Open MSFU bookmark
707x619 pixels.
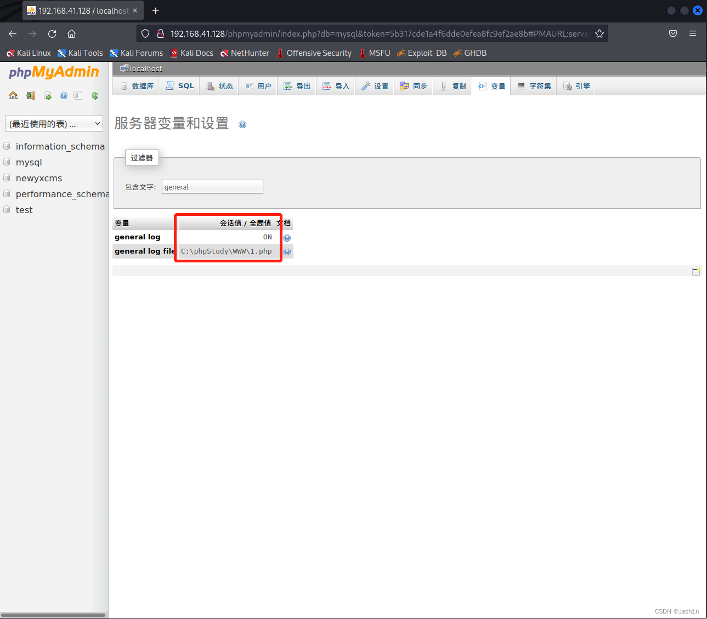pos(374,53)
